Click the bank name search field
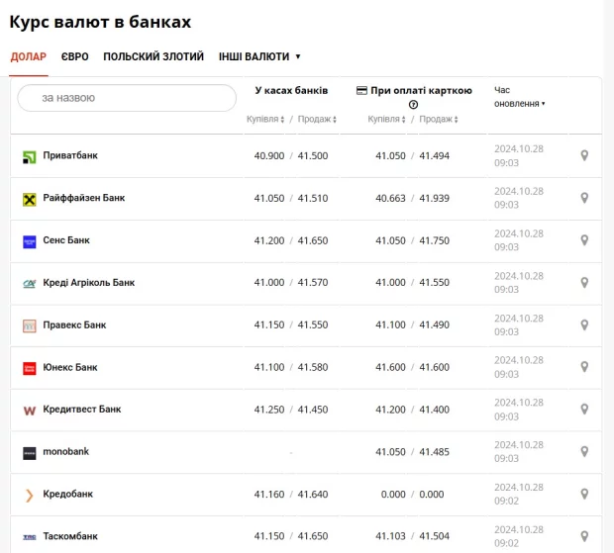Image resolution: width=614 pixels, height=553 pixels. click(x=126, y=98)
